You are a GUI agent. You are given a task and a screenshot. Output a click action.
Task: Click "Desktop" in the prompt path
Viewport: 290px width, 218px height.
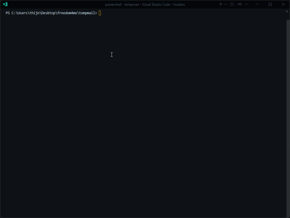(48, 13)
